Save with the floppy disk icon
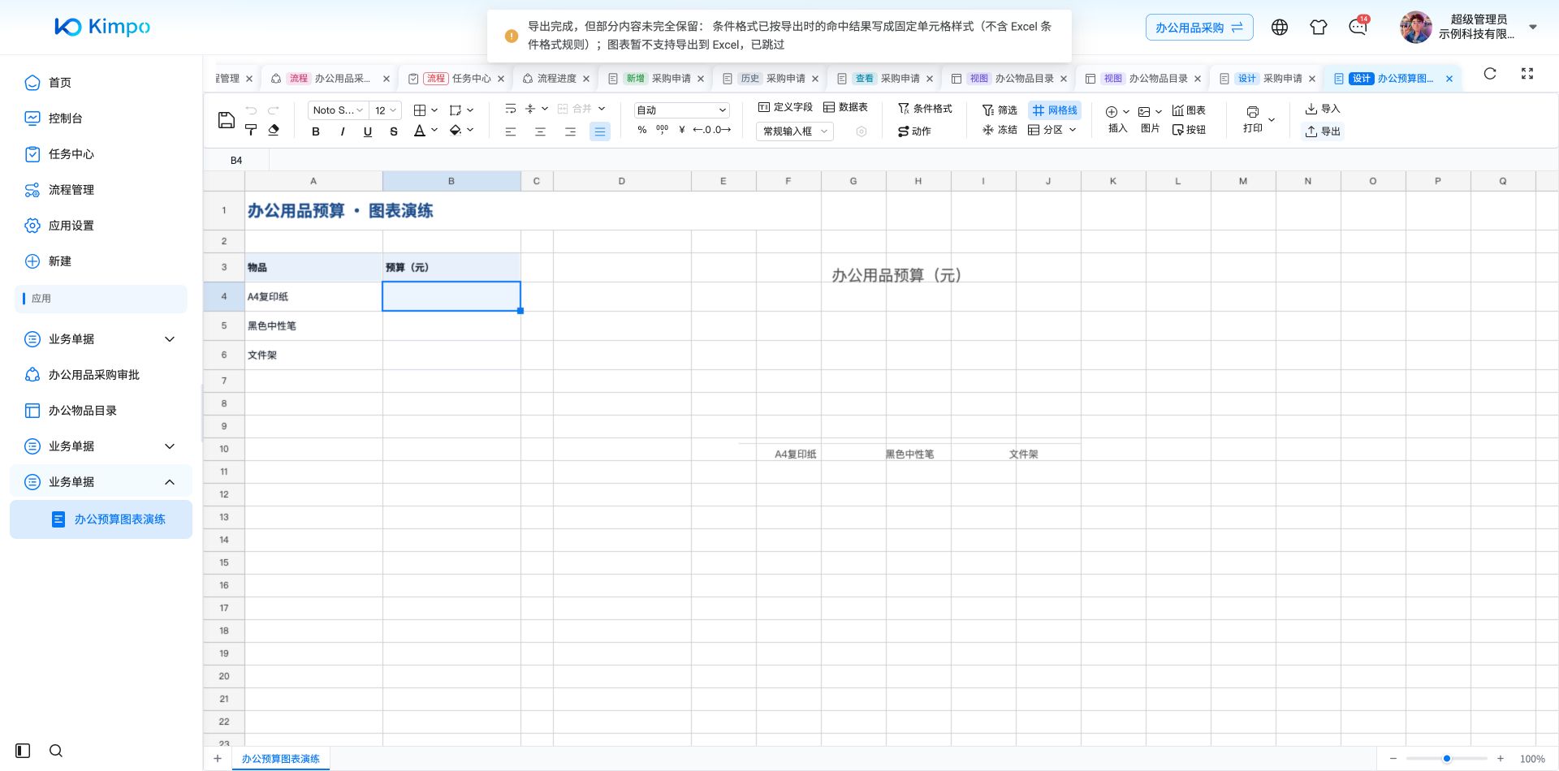1559x771 pixels. [227, 120]
